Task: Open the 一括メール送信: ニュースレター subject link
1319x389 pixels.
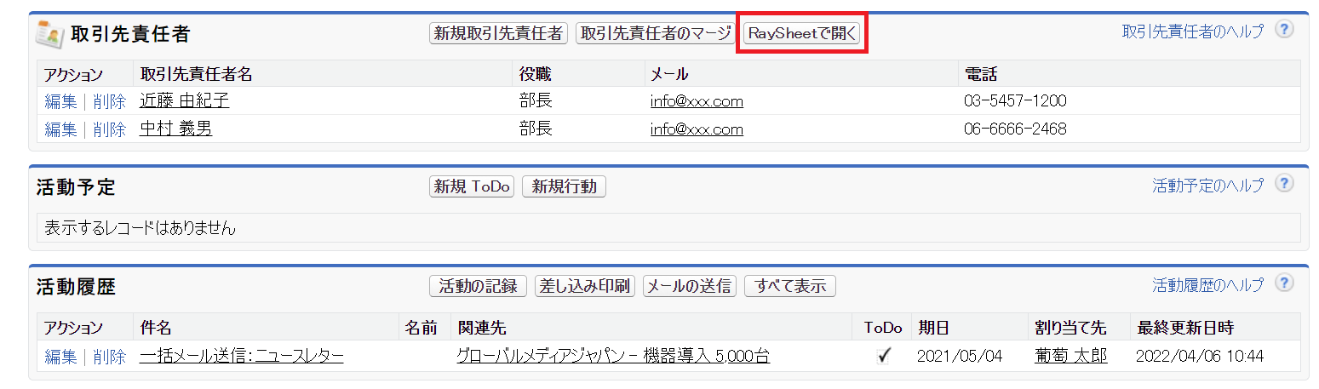Action: point(242,357)
